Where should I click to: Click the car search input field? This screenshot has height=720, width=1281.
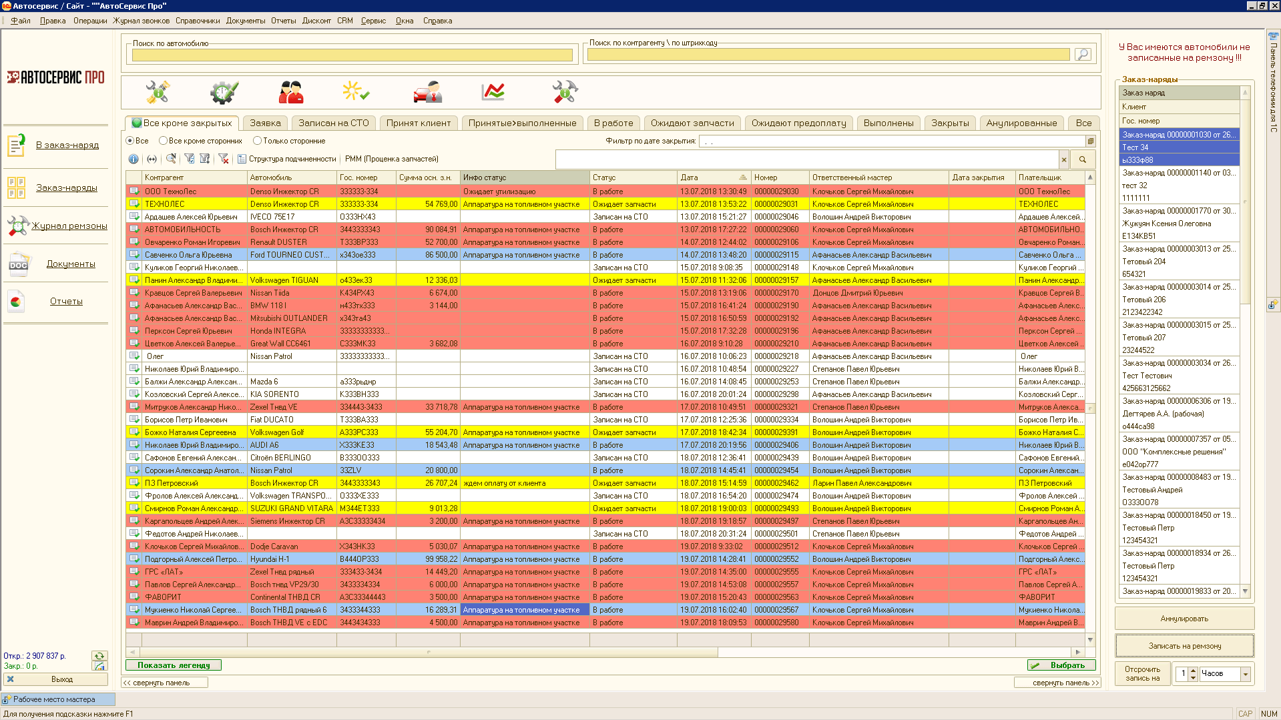tap(352, 55)
